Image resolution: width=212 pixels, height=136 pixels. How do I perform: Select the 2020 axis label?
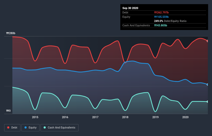(x=185, y=117)
